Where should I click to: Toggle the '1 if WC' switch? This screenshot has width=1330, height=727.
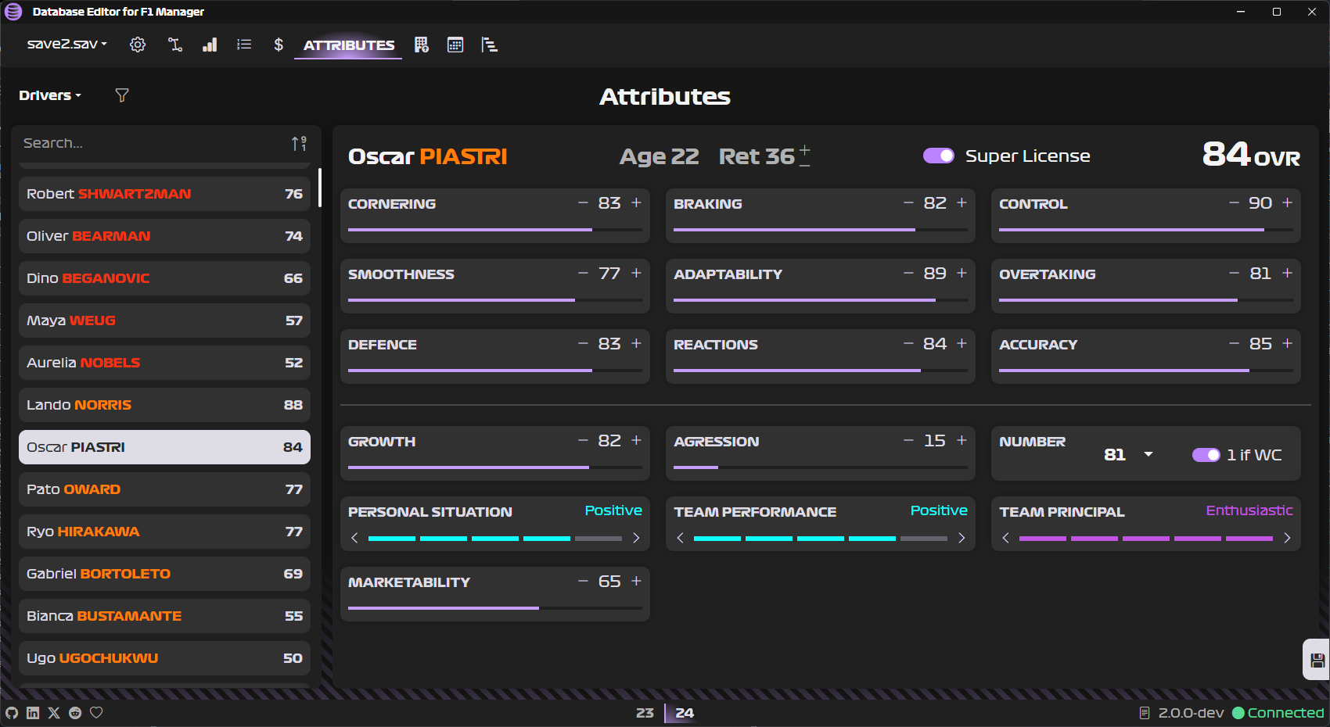[x=1206, y=455]
